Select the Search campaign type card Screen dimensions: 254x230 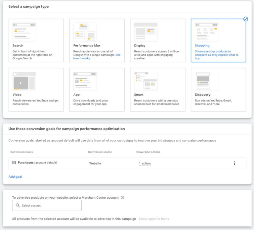point(36,41)
